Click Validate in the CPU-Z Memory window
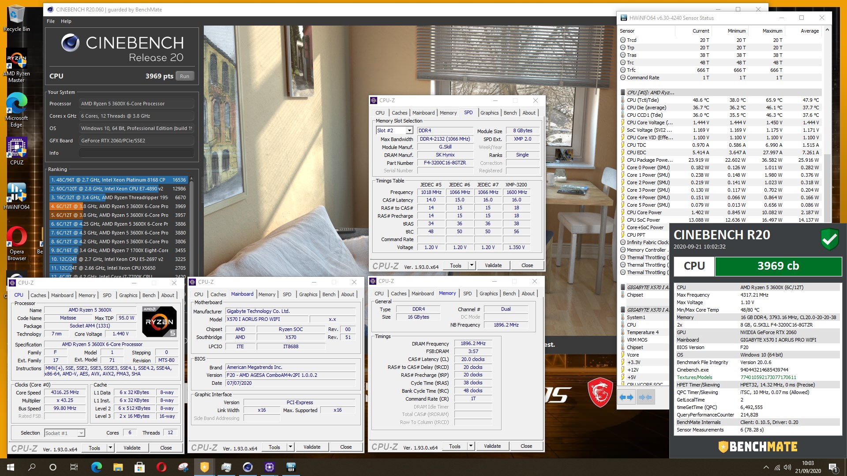Image resolution: width=847 pixels, height=476 pixels. coord(492,446)
